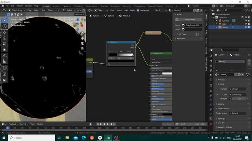The width and height of the screenshot is (252, 141).
Task: Open the Tool properties tab icon
Action: [211, 56]
